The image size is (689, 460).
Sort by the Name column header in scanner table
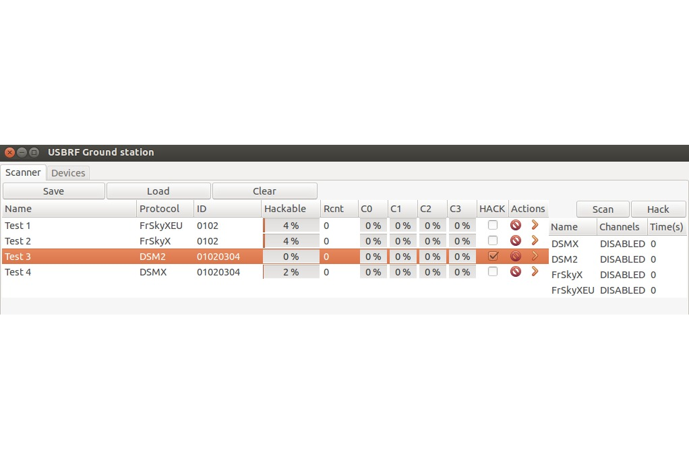[69, 209]
